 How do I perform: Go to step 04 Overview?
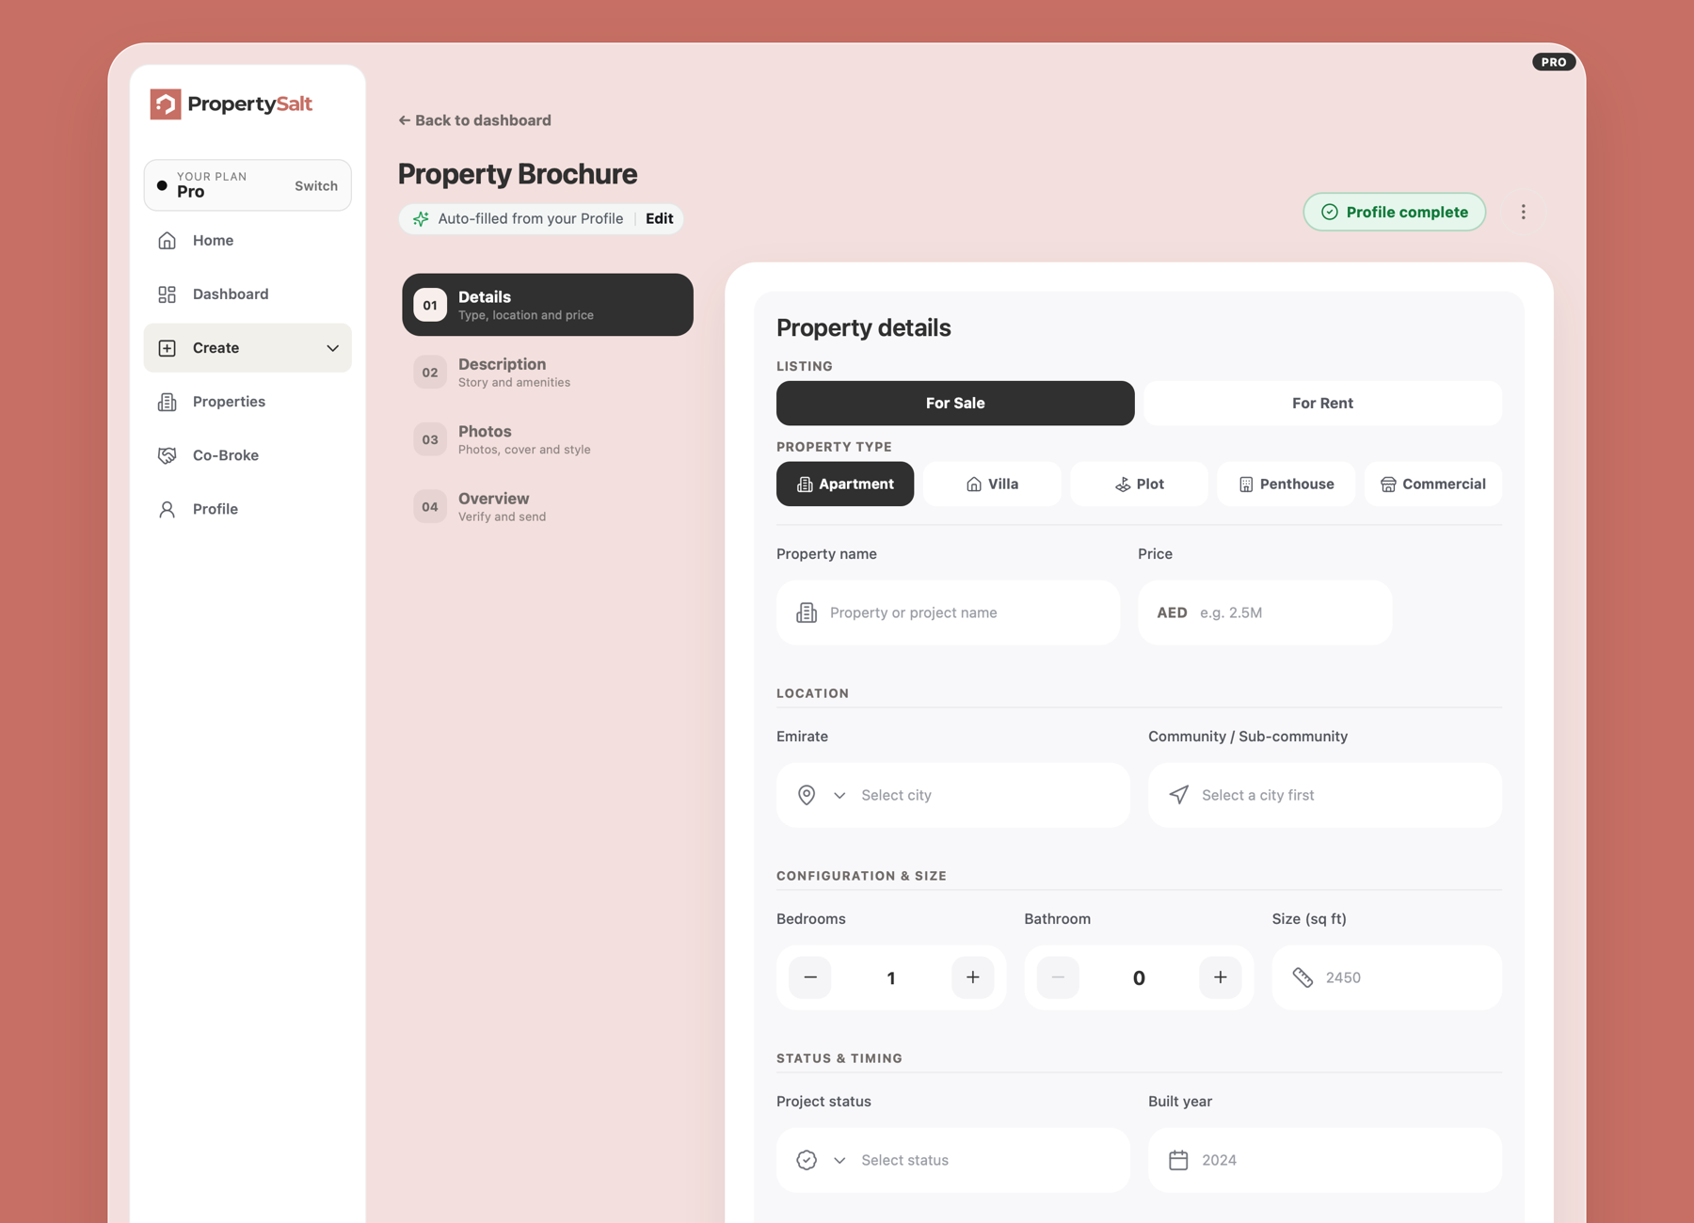point(548,506)
